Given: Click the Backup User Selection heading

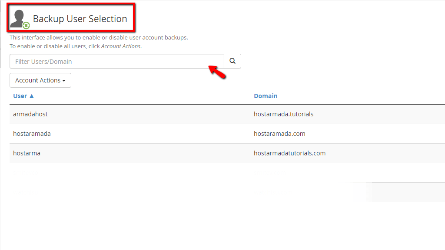Looking at the screenshot, I should (x=80, y=19).
